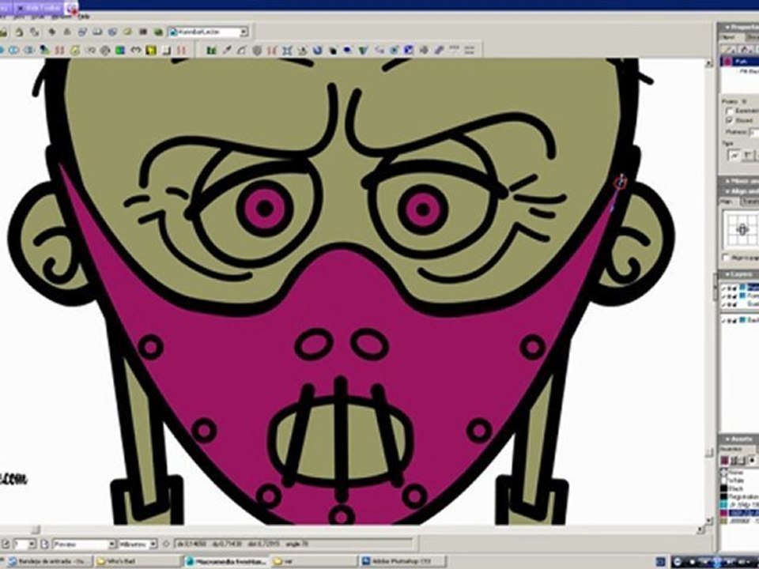The width and height of the screenshot is (759, 569).
Task: Collapse the Assets panel header
Action: click(738, 439)
